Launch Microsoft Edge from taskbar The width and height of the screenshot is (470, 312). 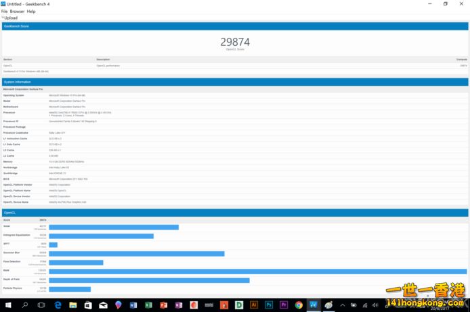pos(58,305)
